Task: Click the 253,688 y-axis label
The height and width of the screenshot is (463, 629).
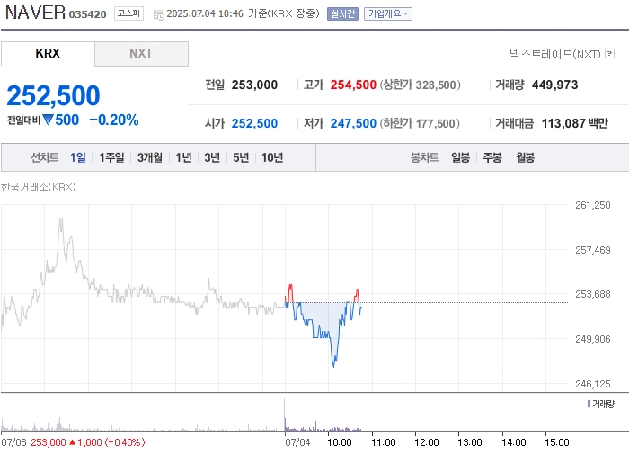Action: click(592, 294)
